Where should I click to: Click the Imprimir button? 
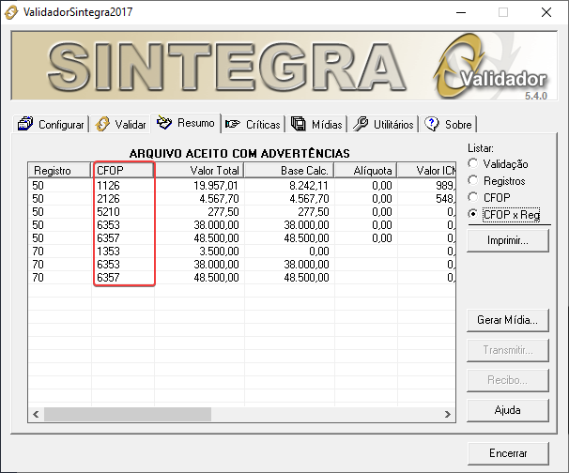pyautogui.click(x=508, y=240)
